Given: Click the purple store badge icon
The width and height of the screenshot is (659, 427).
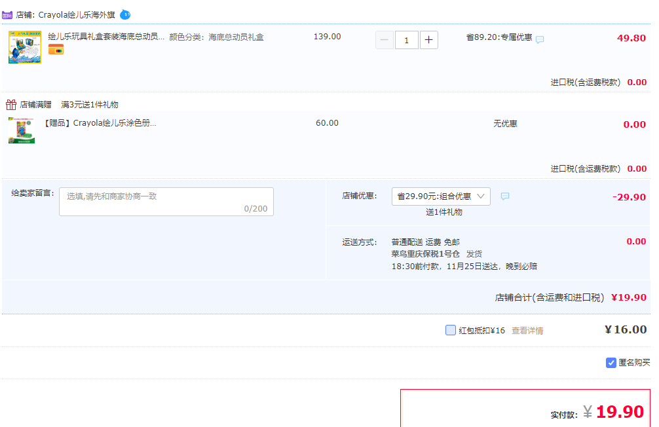Looking at the screenshot, I should [x=7, y=15].
